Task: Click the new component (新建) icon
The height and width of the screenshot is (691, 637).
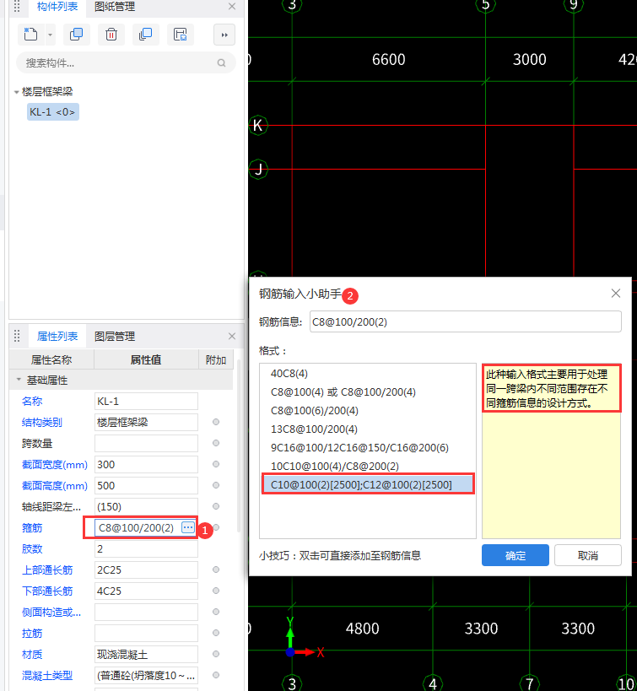Action: [31, 35]
